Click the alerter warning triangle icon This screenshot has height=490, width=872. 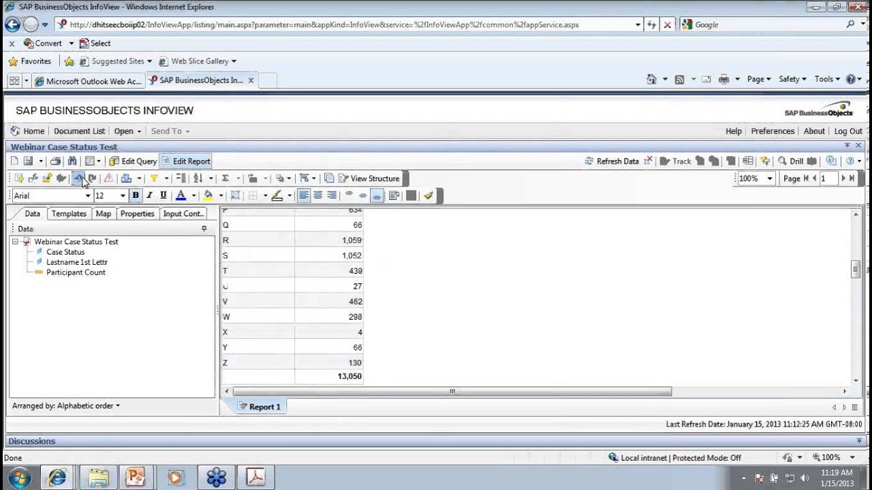tap(108, 178)
